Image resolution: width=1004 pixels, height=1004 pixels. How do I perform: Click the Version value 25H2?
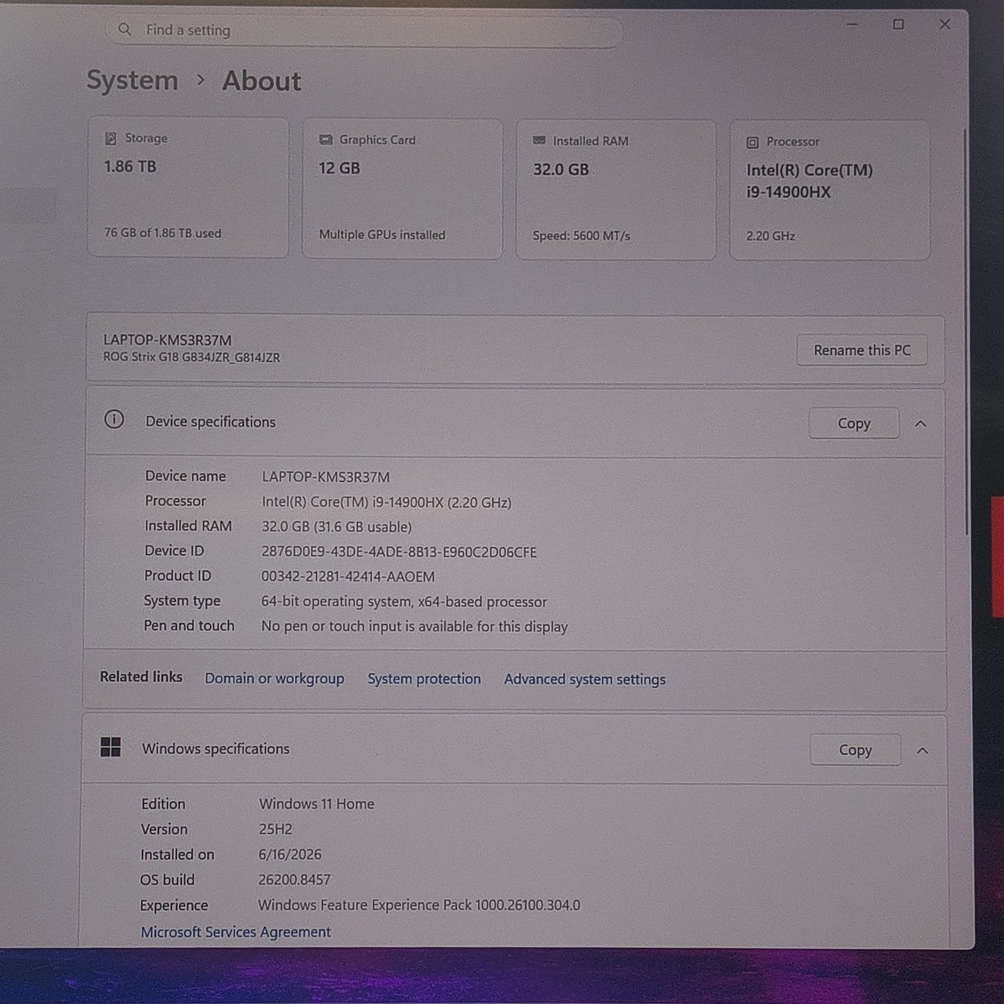point(276,829)
